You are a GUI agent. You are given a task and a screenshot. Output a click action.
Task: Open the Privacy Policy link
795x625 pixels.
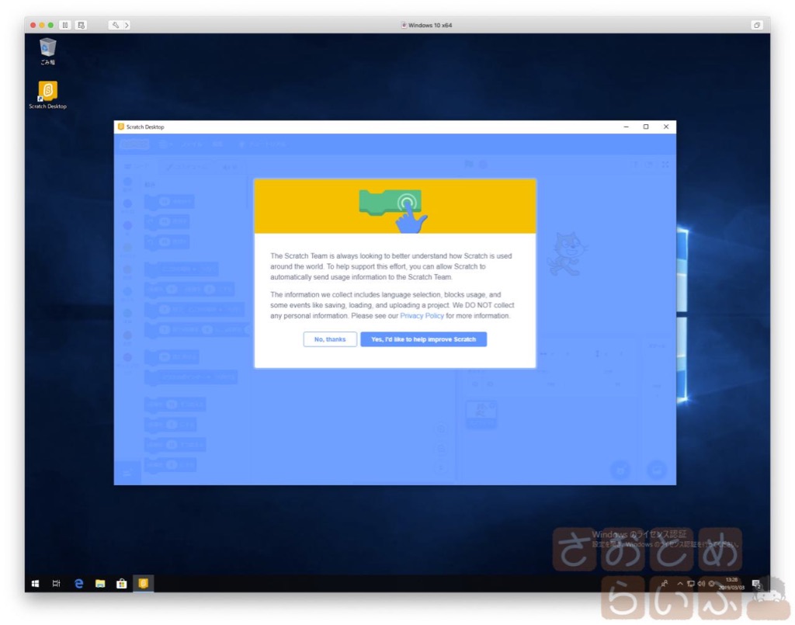click(x=422, y=316)
